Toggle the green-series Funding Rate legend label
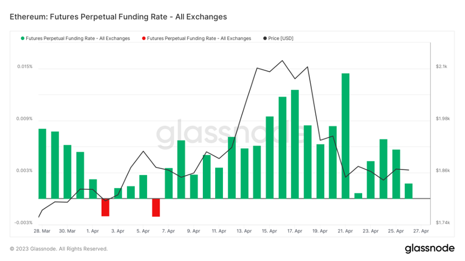 pos(78,38)
